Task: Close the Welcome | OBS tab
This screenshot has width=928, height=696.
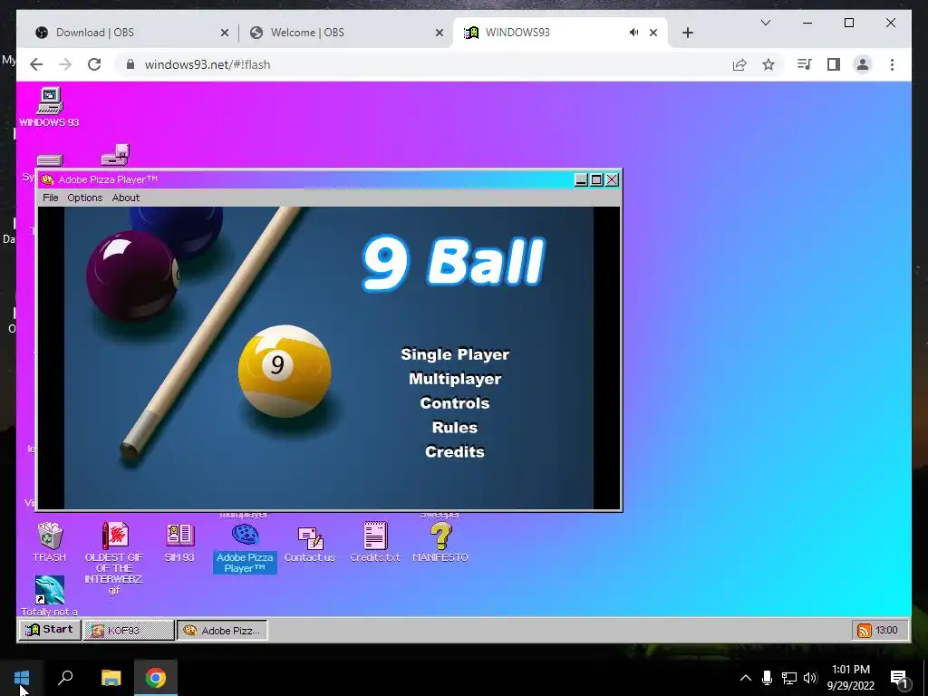Action: click(x=440, y=33)
